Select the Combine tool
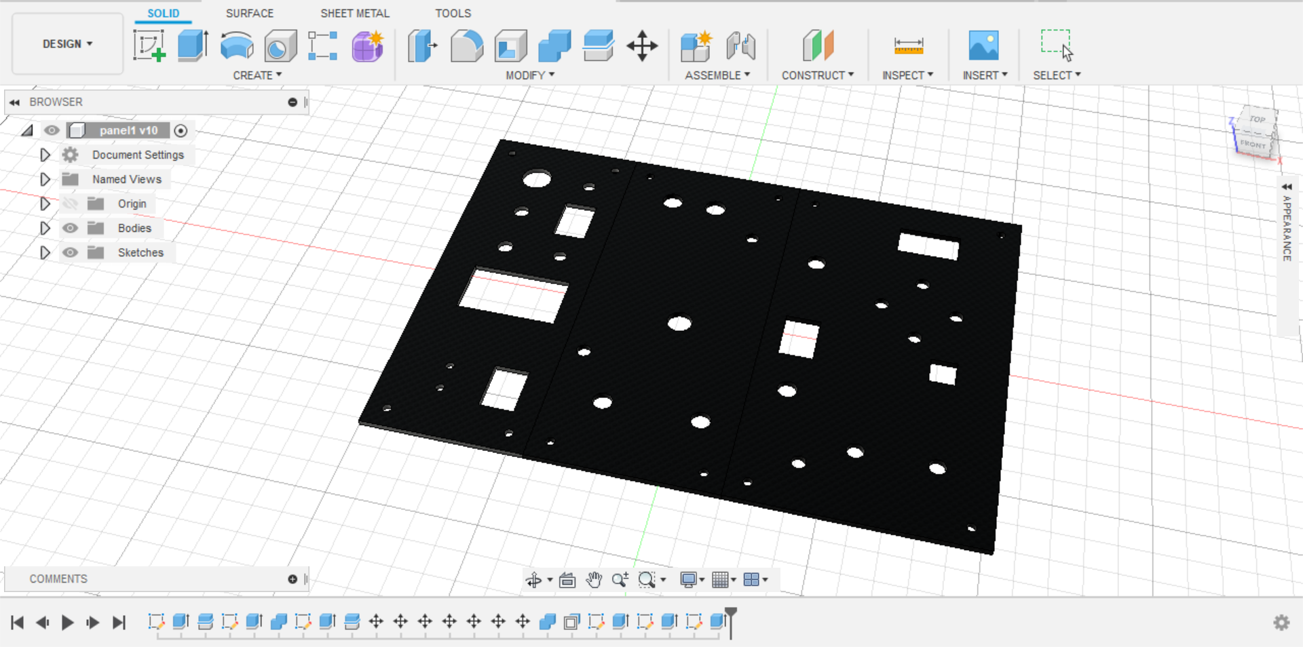This screenshot has width=1303, height=647. tap(554, 46)
